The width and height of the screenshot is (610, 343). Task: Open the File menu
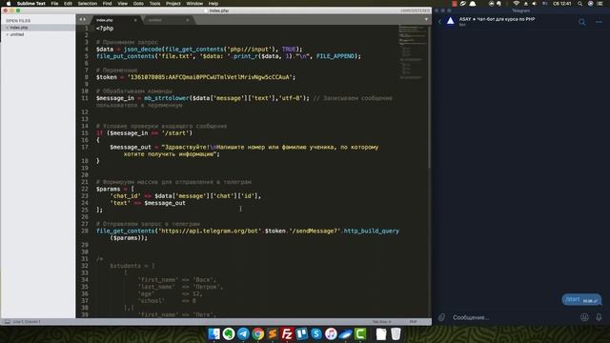point(54,4)
